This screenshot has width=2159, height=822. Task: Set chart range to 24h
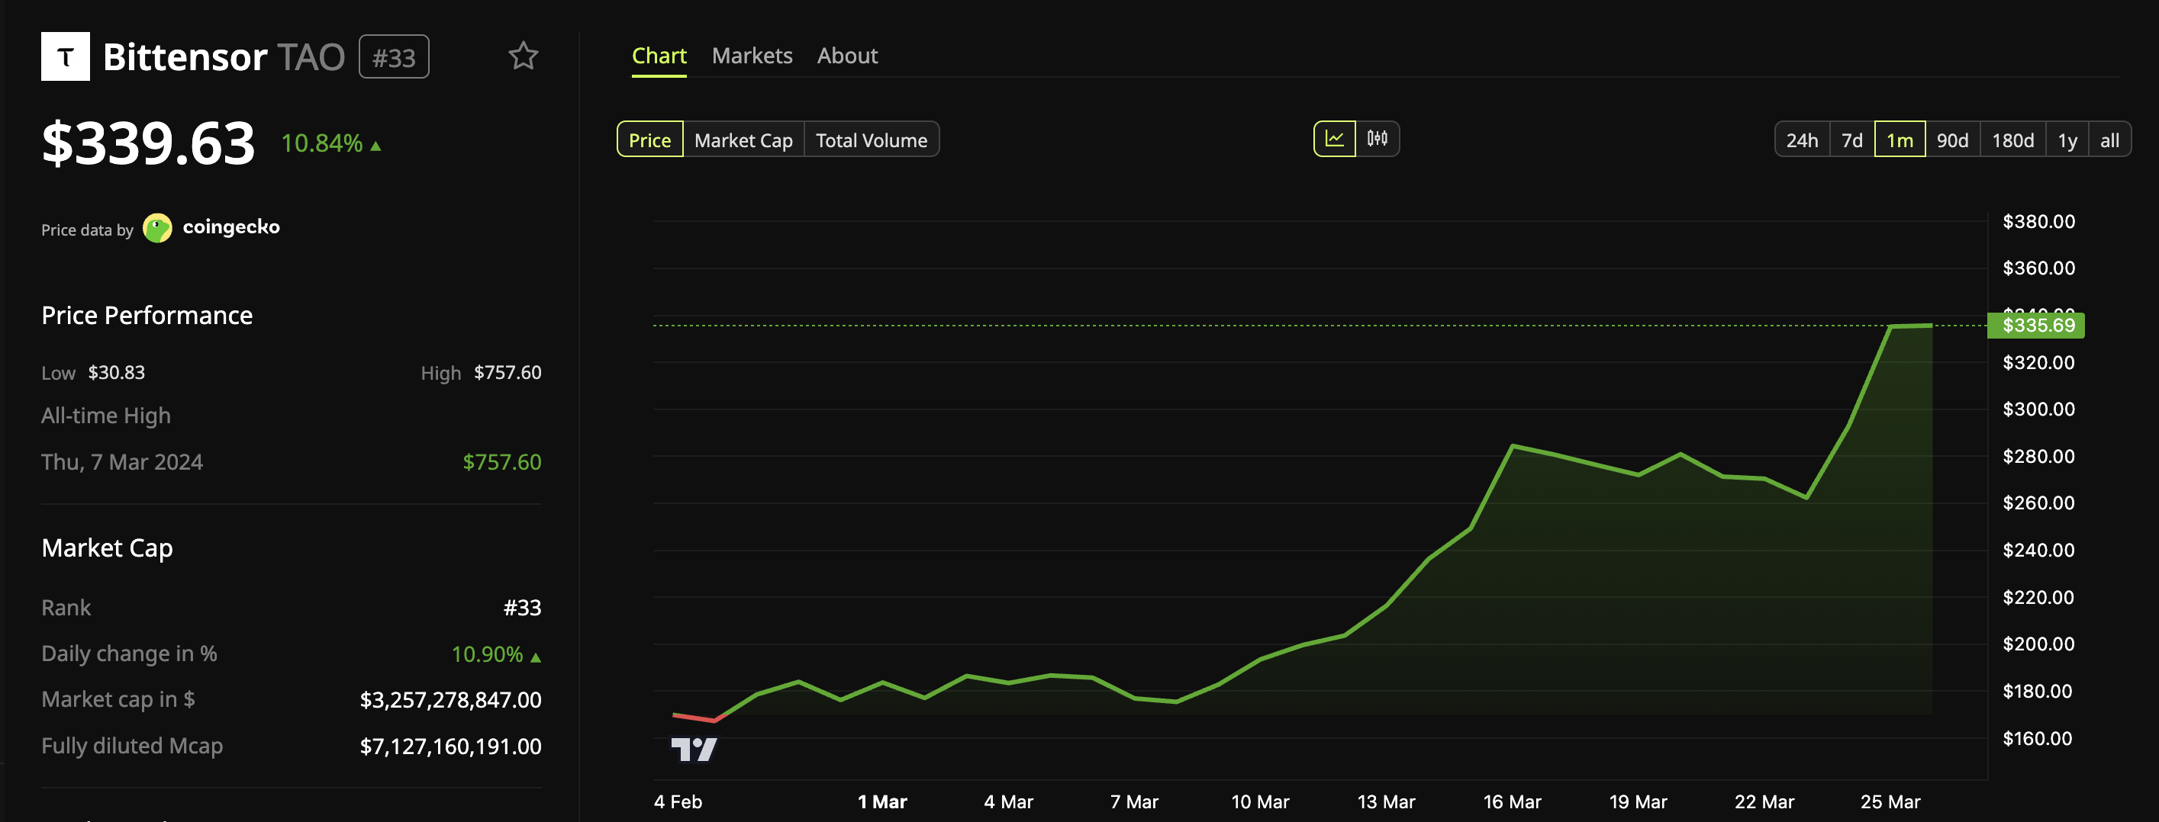pos(1802,140)
